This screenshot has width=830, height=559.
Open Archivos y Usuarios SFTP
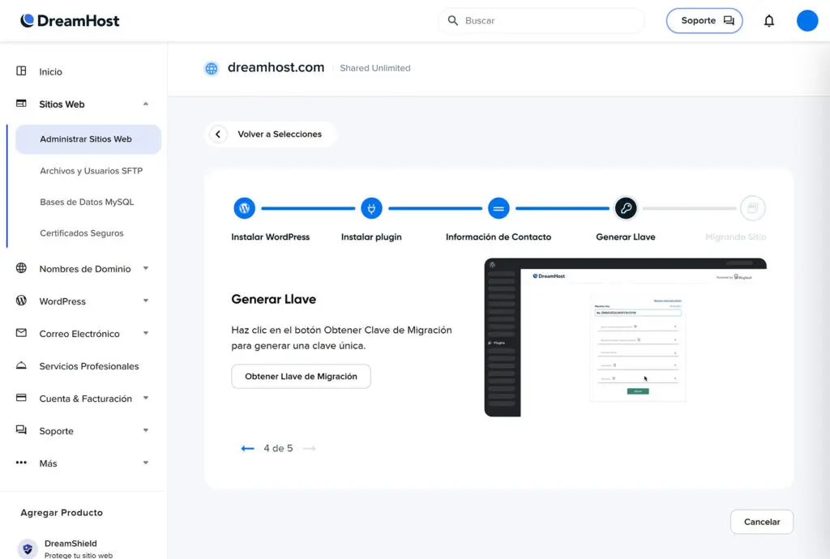click(91, 171)
